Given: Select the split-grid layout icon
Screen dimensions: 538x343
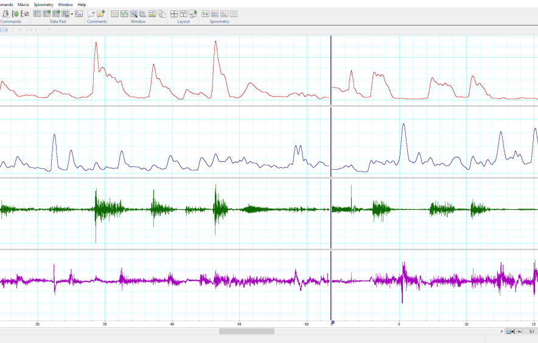Looking at the screenshot, I should coord(184,14).
